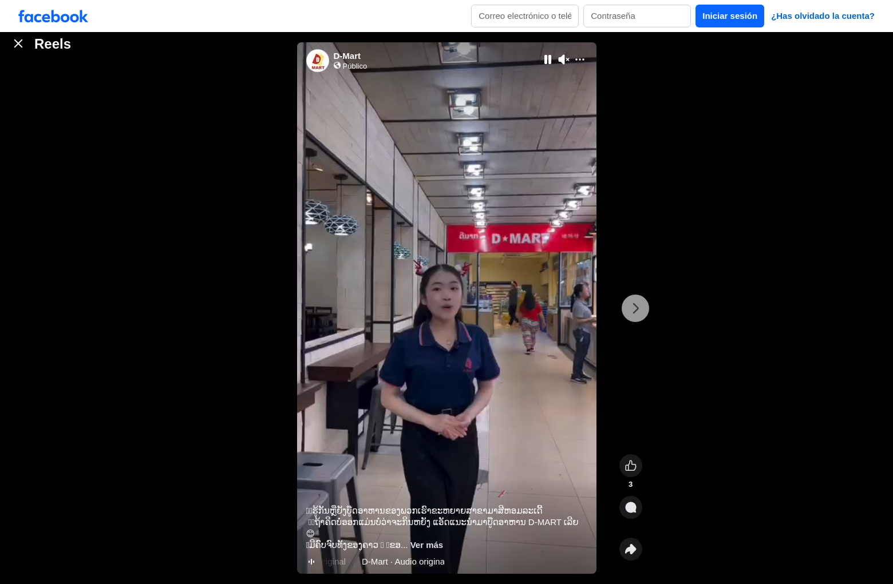The width and height of the screenshot is (893, 584).
Task: Focus the Contraseña password field
Action: (637, 16)
